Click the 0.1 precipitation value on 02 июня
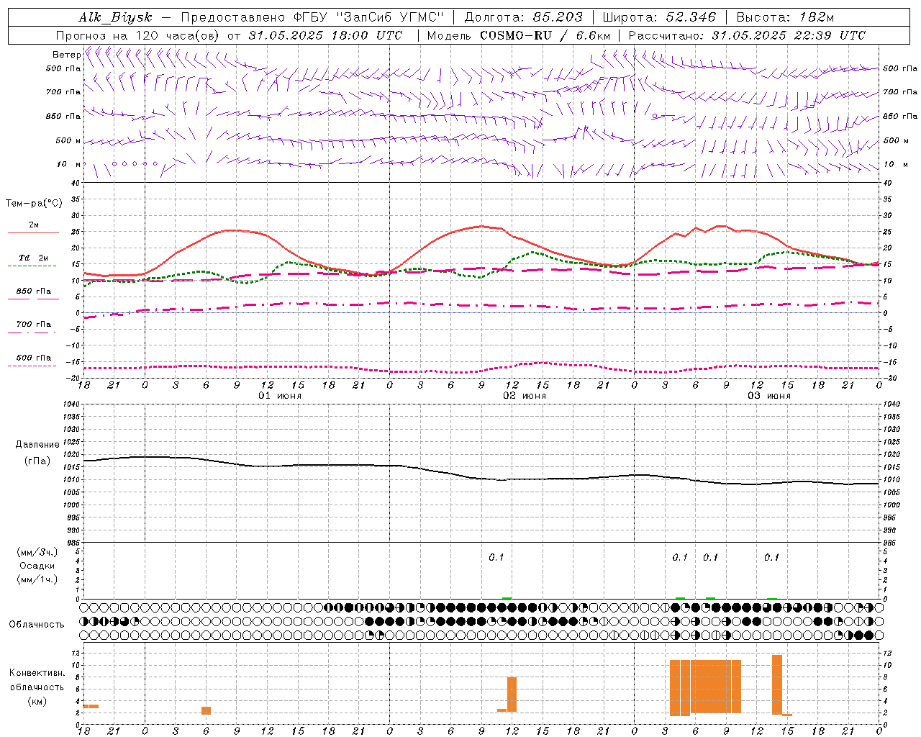This screenshot has width=921, height=737. [496, 557]
